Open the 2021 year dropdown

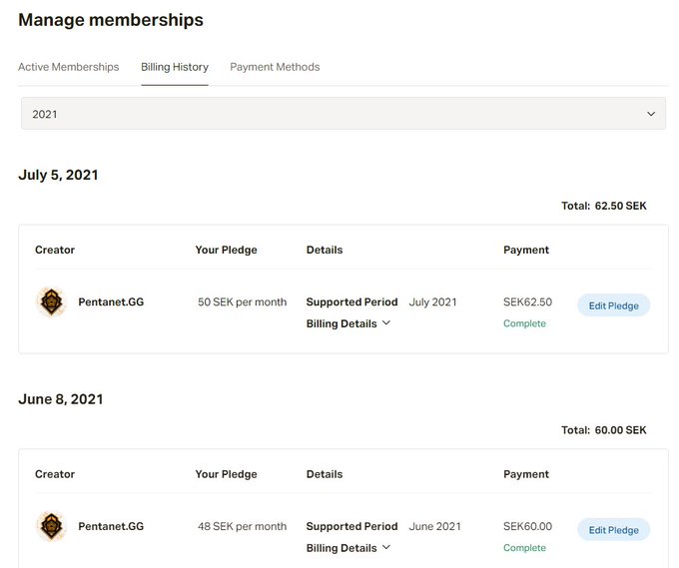pos(343,114)
